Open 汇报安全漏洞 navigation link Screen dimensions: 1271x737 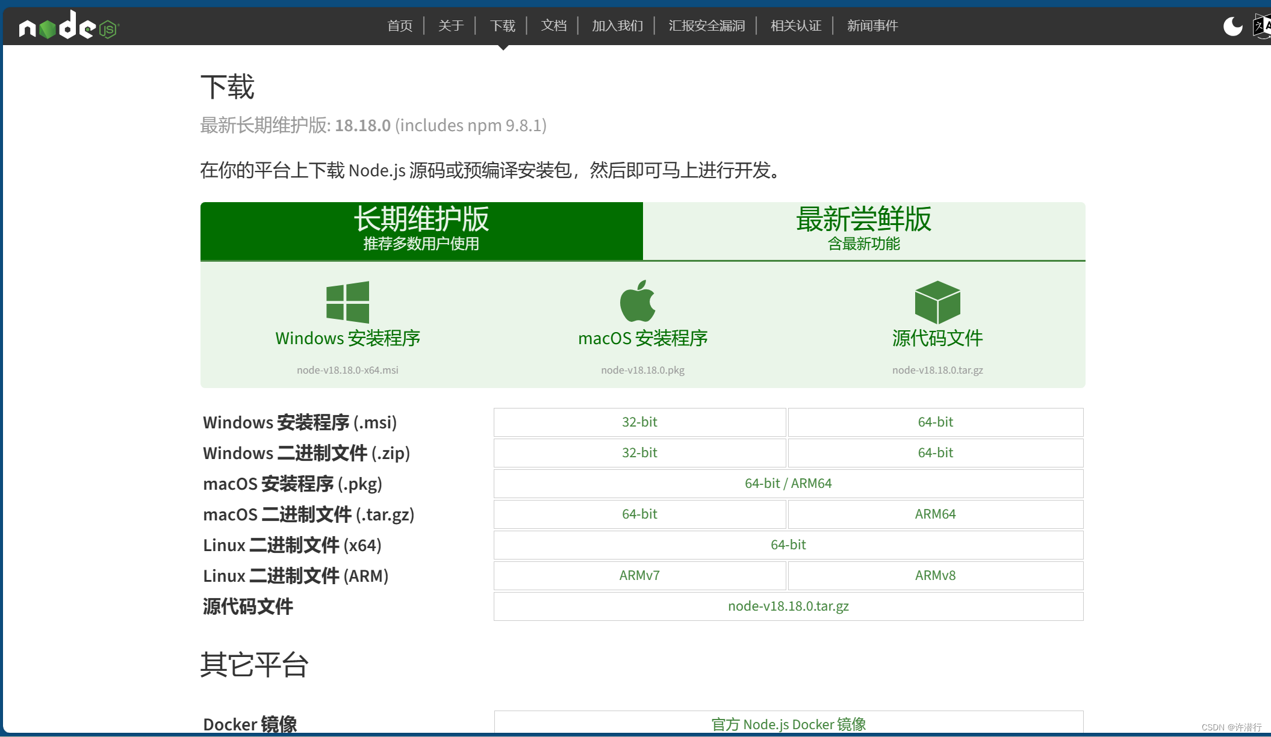(707, 26)
